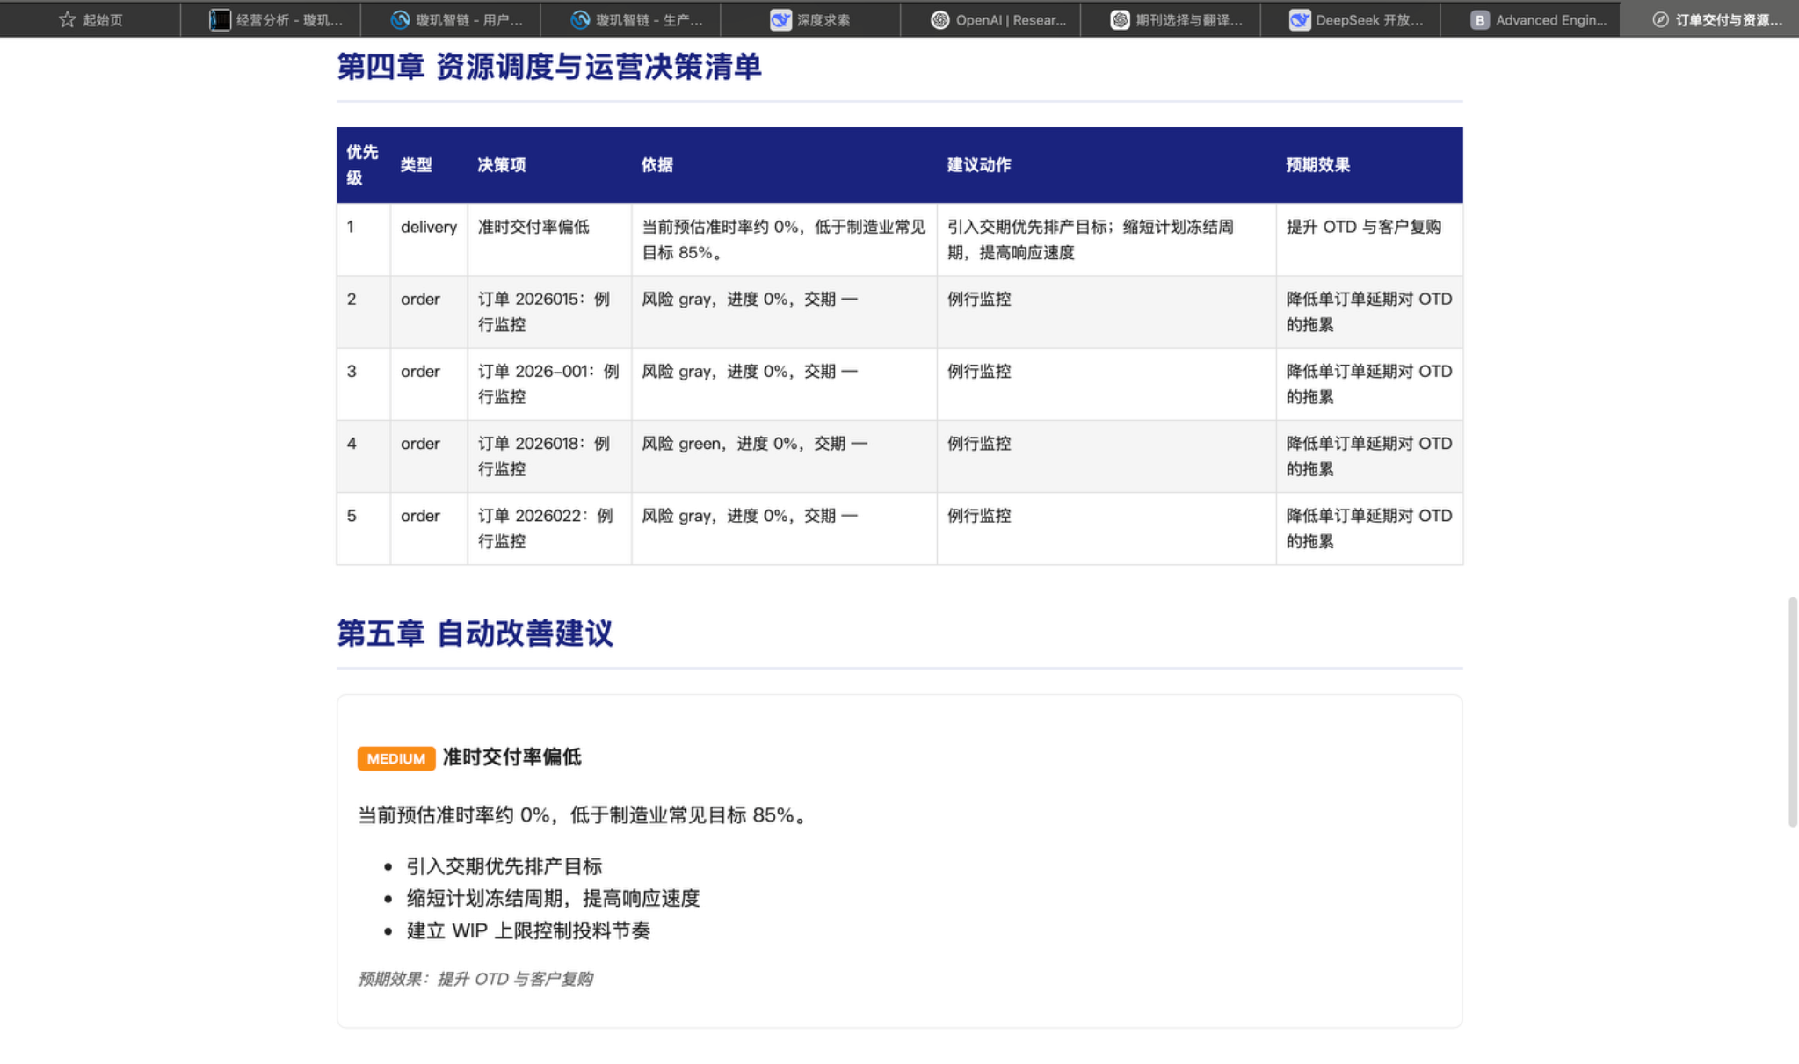1799x1064 pixels.
Task: Click the italic 预期效果：提升 OTD 与客户复购 line
Action: coord(475,979)
